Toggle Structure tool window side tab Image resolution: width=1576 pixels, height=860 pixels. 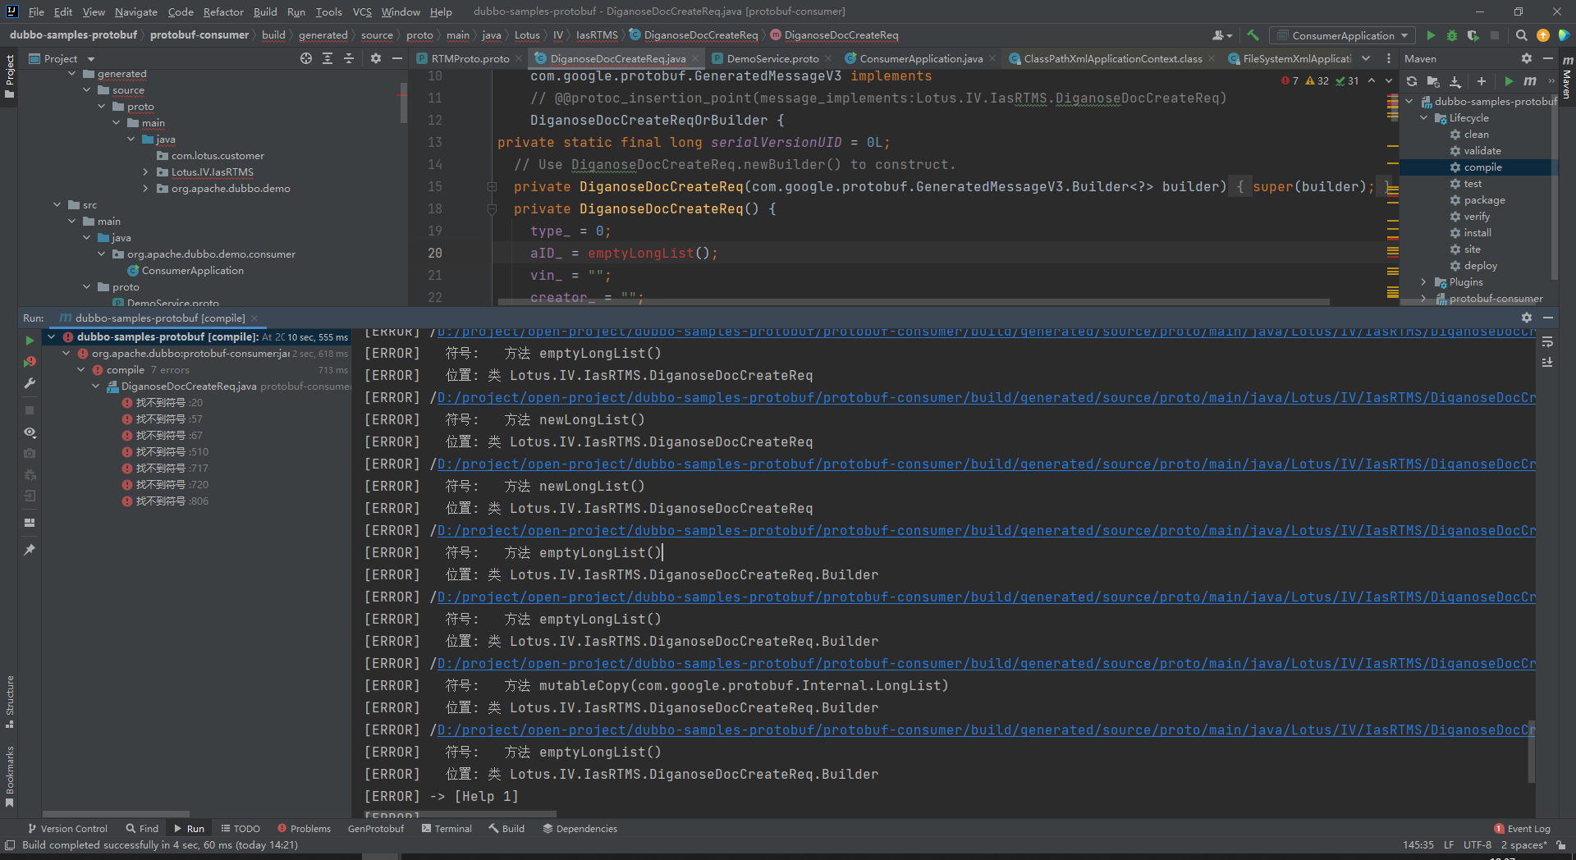point(10,702)
